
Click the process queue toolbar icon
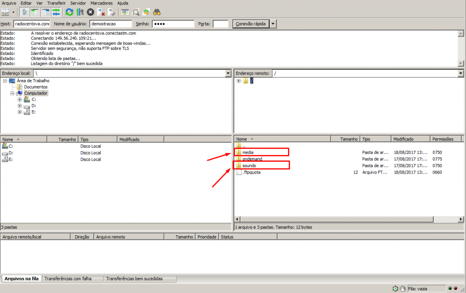tap(80, 12)
